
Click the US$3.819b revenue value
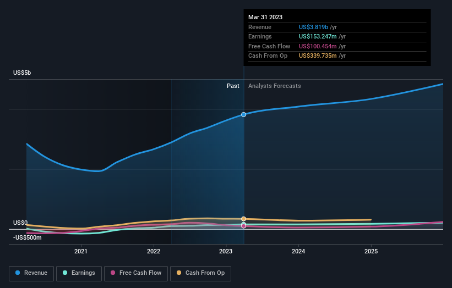click(313, 27)
